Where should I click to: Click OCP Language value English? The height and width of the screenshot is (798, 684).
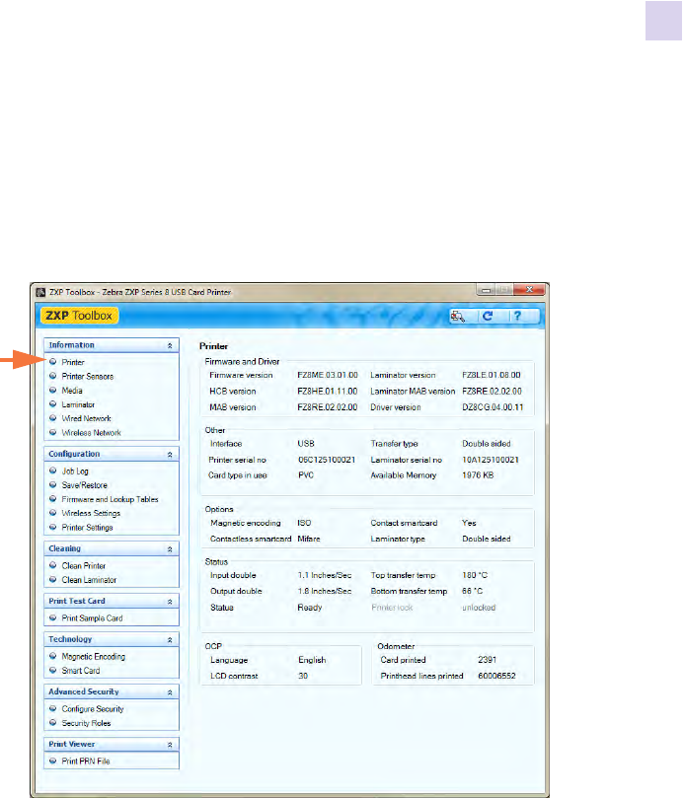click(x=312, y=660)
